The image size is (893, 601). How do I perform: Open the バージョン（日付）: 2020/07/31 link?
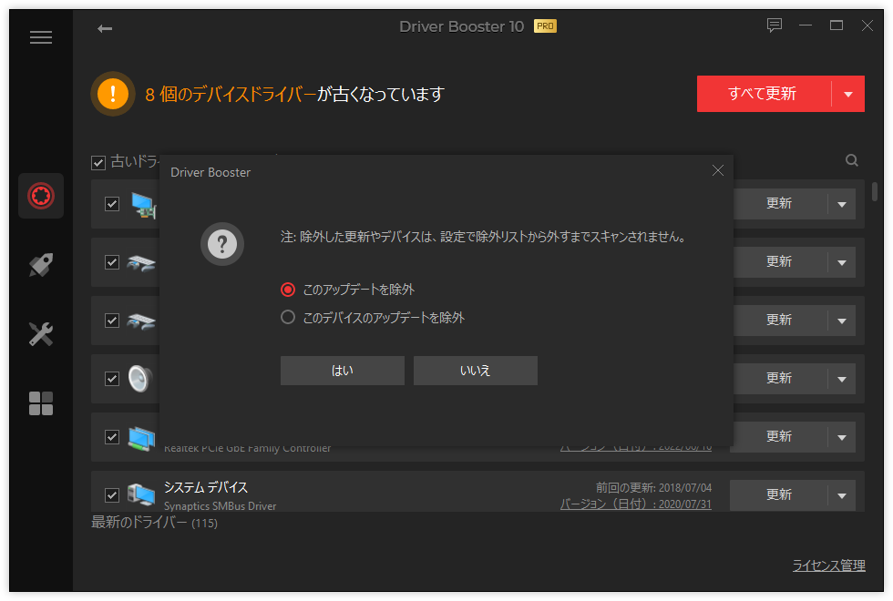click(x=636, y=504)
